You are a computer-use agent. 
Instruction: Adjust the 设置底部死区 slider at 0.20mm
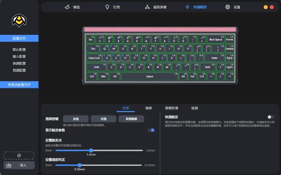[79, 165]
